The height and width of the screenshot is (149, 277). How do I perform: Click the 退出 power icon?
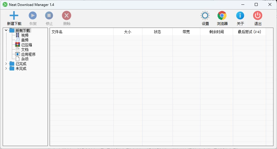[258, 16]
